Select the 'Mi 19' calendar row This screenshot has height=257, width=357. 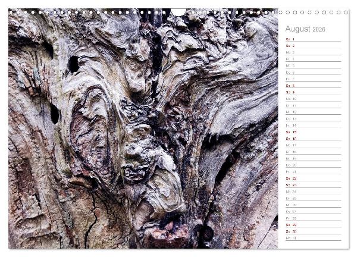(314, 158)
